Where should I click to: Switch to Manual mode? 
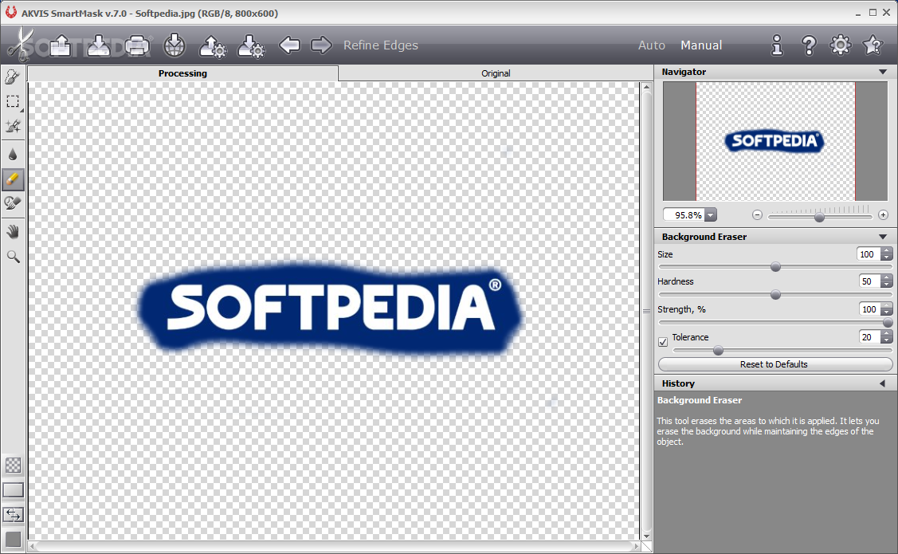701,45
